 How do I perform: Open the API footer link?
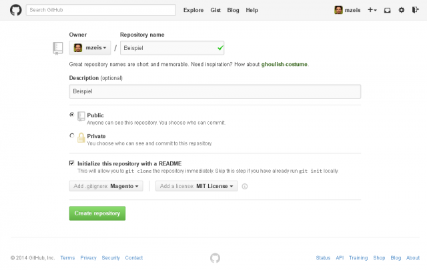(x=340, y=258)
